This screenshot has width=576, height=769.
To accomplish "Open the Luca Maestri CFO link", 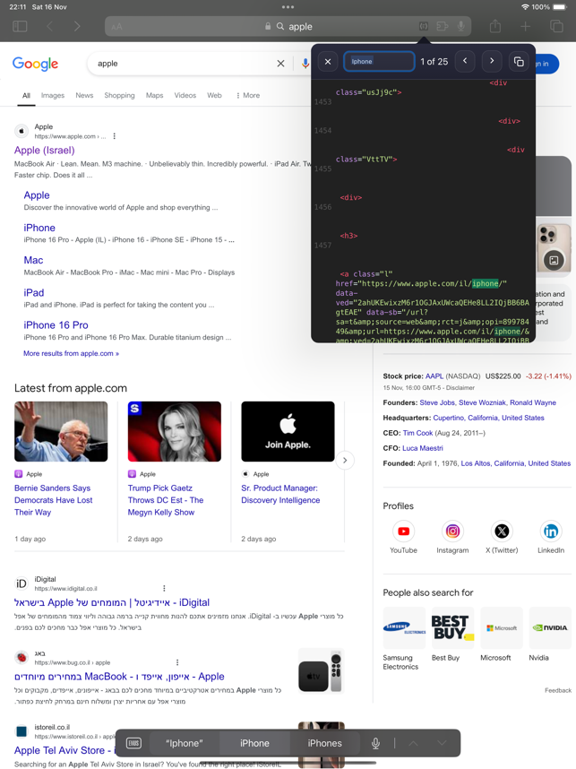I will pyautogui.click(x=423, y=448).
